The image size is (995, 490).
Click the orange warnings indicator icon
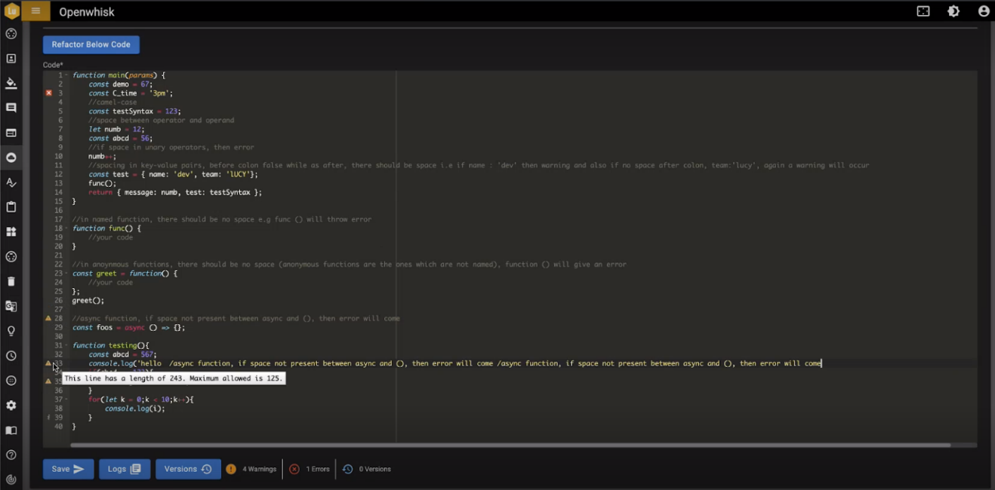(x=231, y=469)
